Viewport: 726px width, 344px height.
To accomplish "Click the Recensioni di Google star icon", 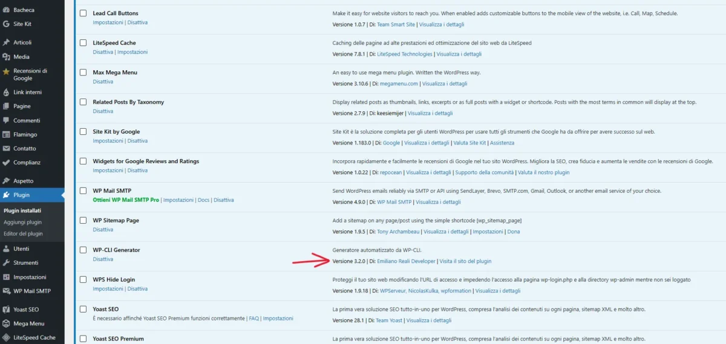I will coord(6,71).
